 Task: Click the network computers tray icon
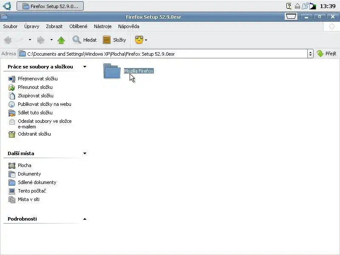[x=305, y=6]
